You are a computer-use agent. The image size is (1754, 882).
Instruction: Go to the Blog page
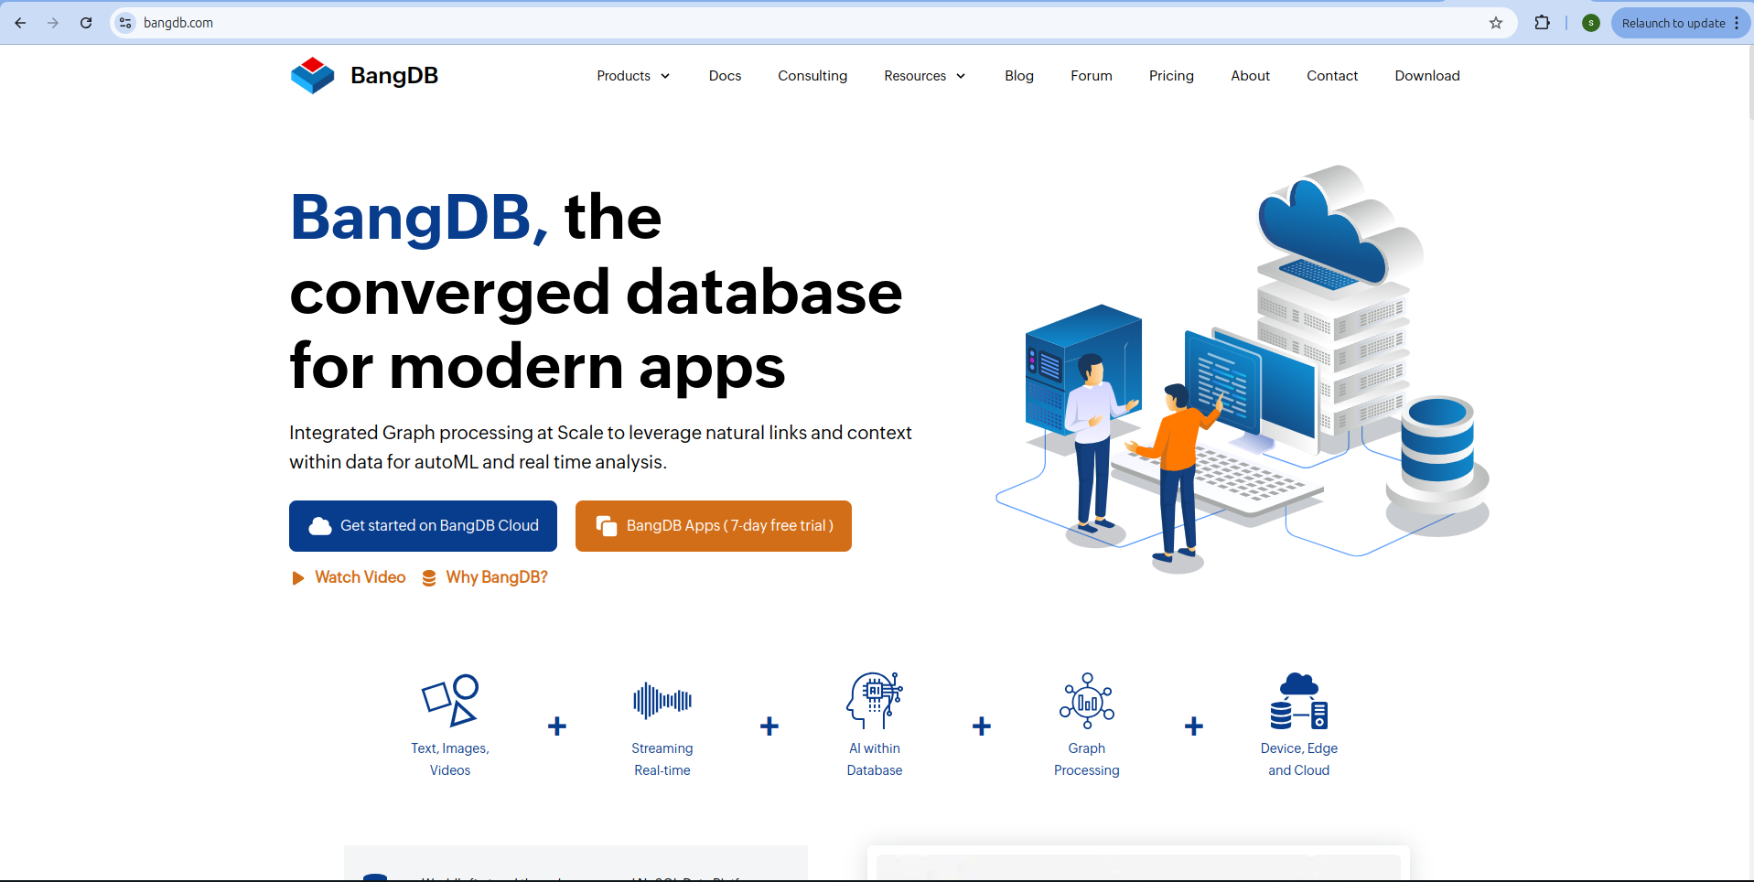tap(1019, 76)
